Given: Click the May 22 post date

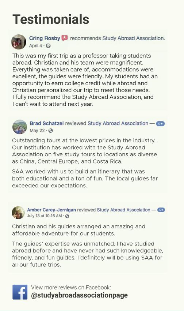Looking at the screenshot, I should click(37, 131).
